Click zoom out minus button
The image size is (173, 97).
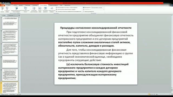coord(159,94)
